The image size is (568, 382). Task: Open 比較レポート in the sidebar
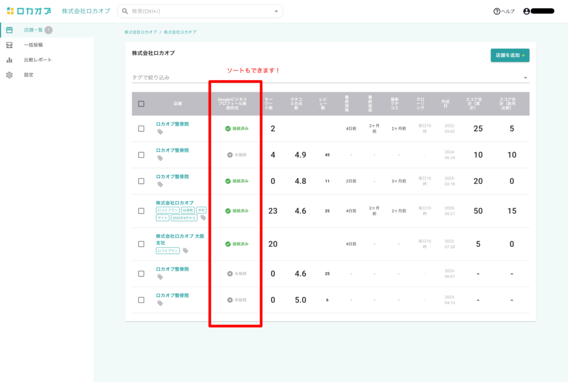pyautogui.click(x=47, y=60)
